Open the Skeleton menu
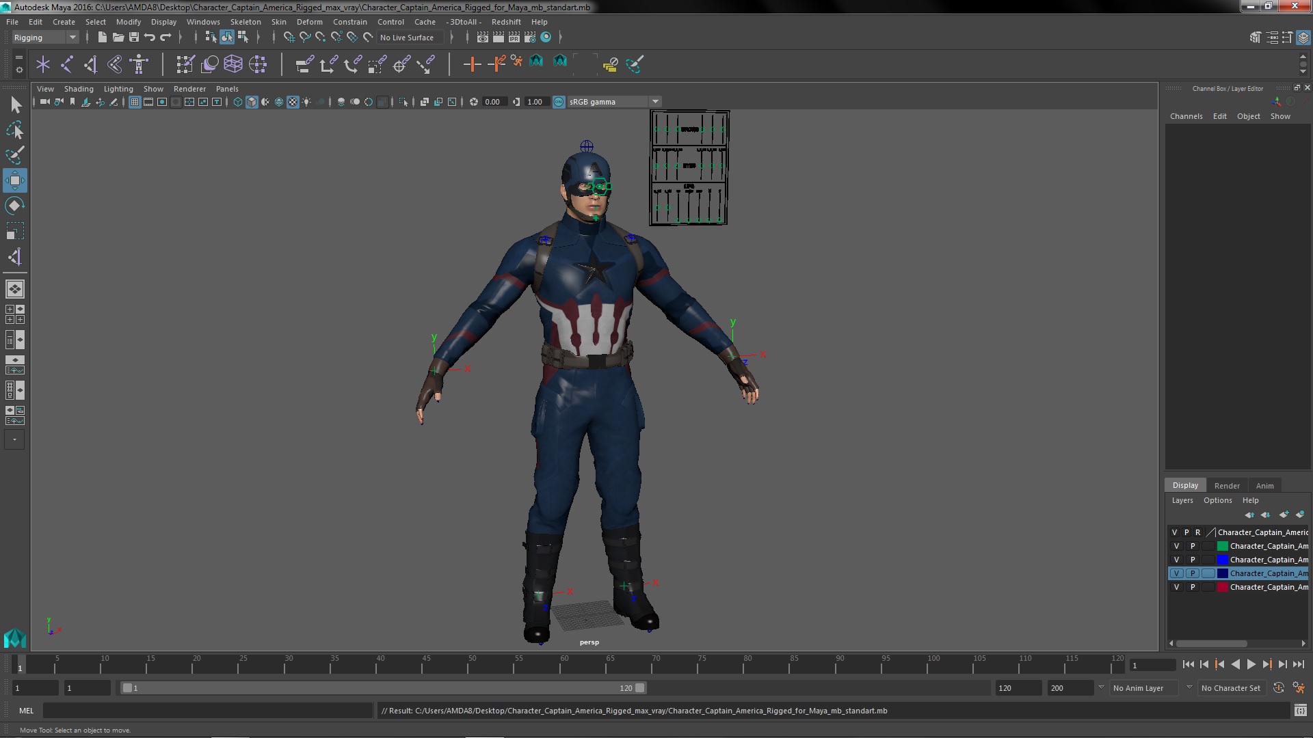1313x738 pixels. point(245,22)
